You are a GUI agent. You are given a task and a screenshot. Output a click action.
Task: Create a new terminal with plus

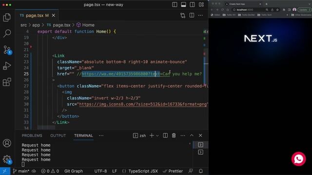tap(152, 136)
